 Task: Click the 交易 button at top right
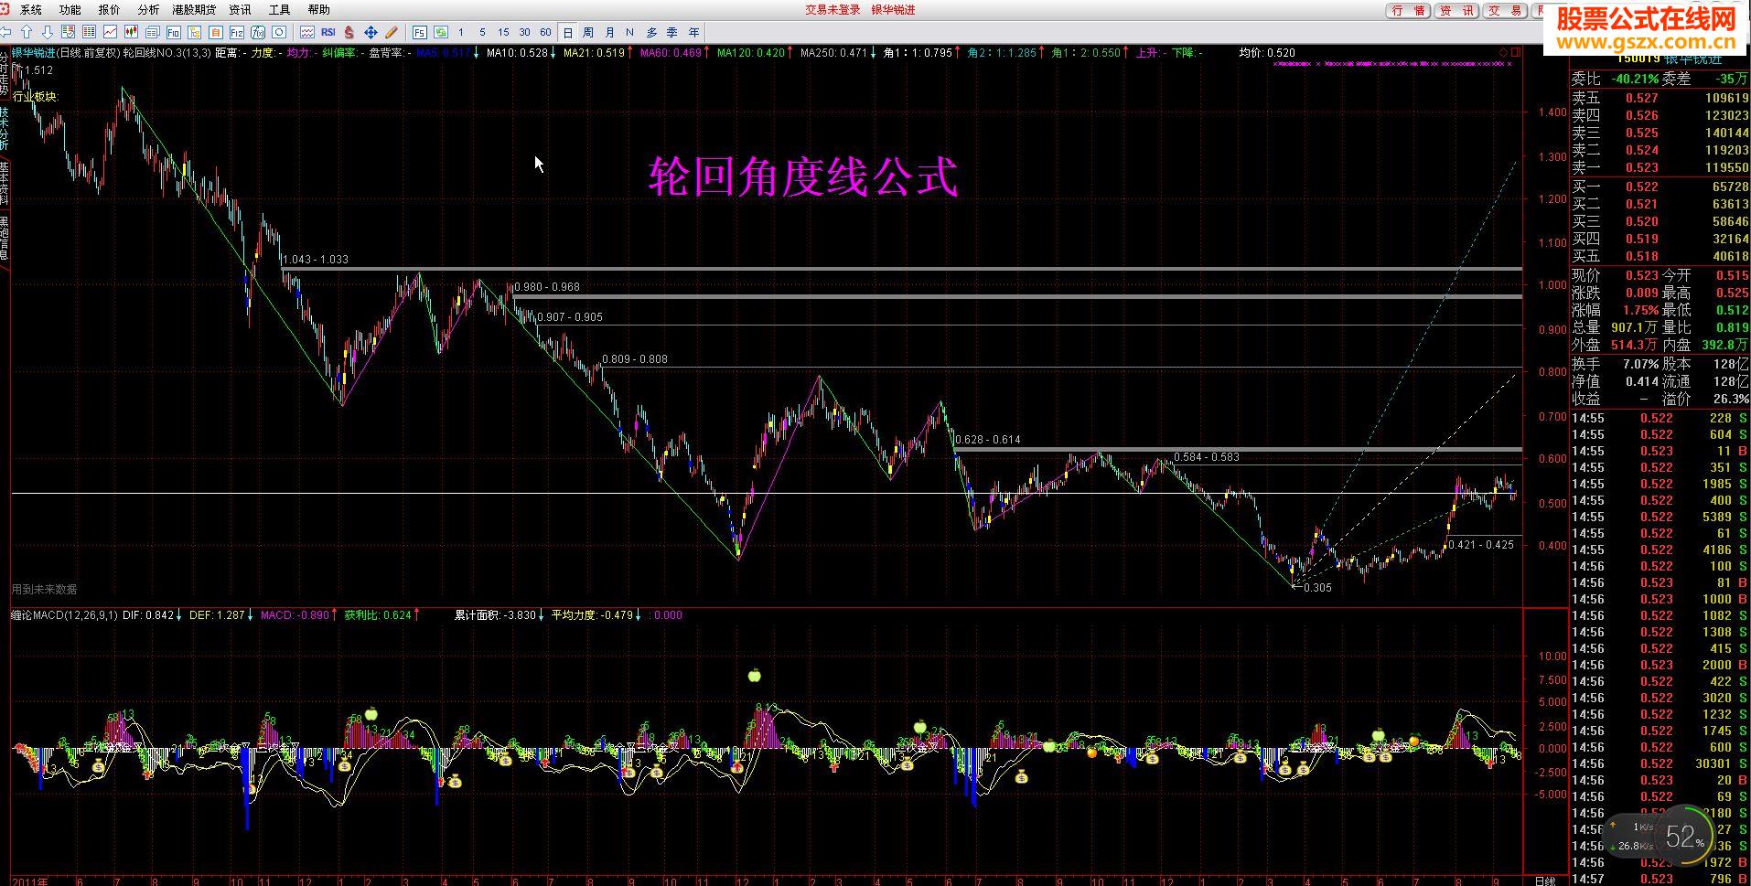point(1505,10)
